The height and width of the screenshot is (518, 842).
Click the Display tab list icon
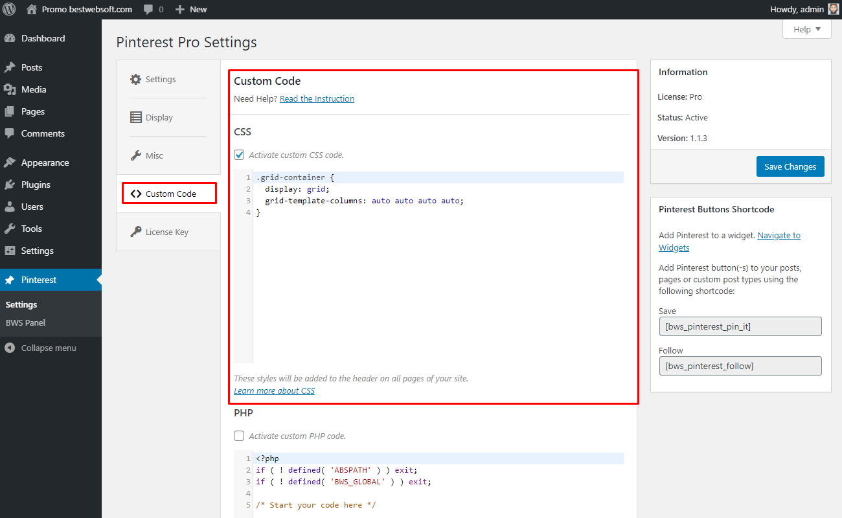click(135, 117)
